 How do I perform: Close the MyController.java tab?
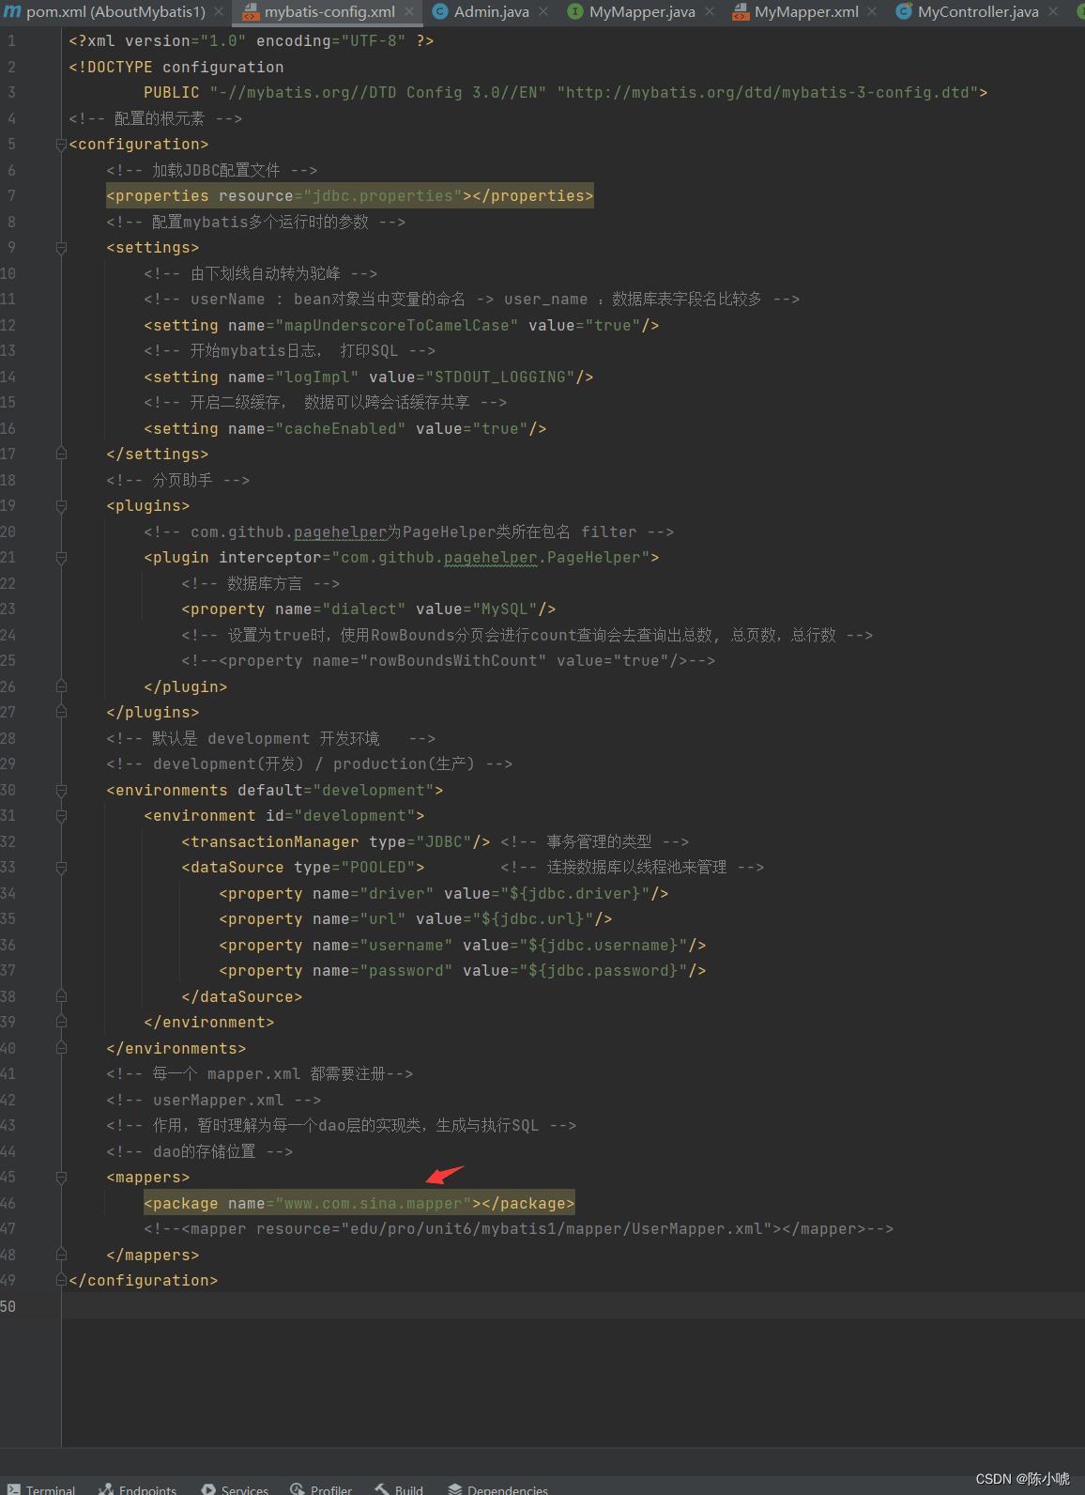tap(1053, 12)
